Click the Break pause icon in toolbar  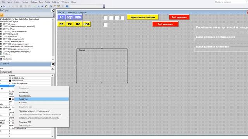[x=38, y=6]
